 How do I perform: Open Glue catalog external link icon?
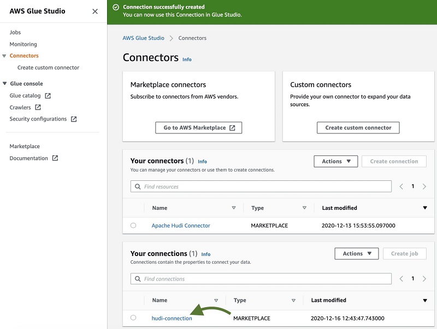[48, 96]
